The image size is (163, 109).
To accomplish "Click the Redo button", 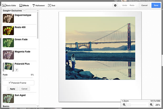I will (x=132, y=6).
